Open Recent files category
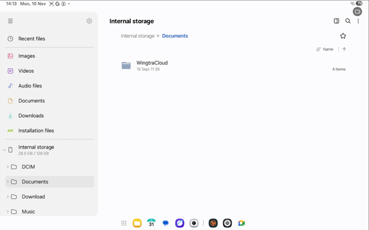The height and width of the screenshot is (230, 369). pos(50,39)
